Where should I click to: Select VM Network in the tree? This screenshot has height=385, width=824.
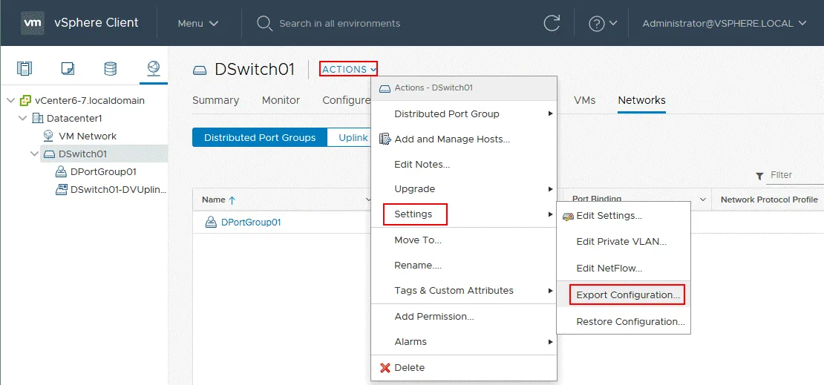pyautogui.click(x=87, y=136)
